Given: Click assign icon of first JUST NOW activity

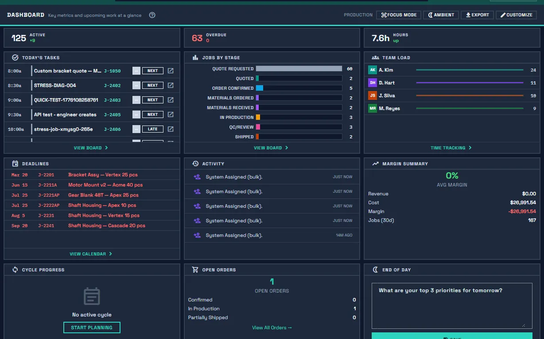Looking at the screenshot, I should [x=197, y=177].
